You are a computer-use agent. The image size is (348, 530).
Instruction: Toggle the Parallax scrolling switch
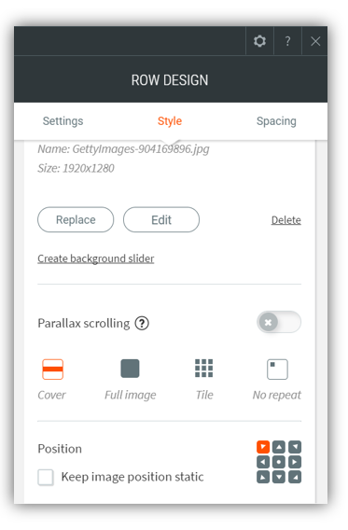(x=280, y=324)
